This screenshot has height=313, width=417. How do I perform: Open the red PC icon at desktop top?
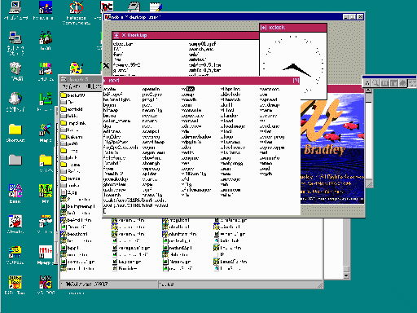(107, 7)
